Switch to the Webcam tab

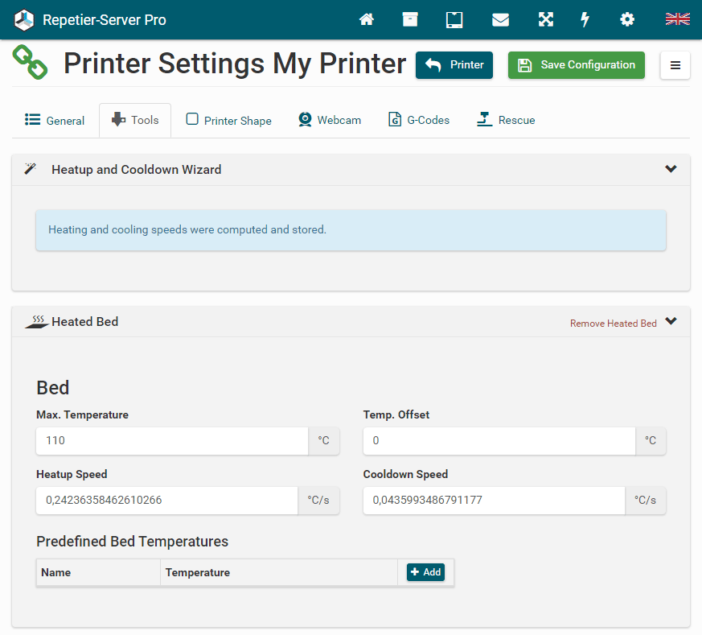[x=330, y=121]
